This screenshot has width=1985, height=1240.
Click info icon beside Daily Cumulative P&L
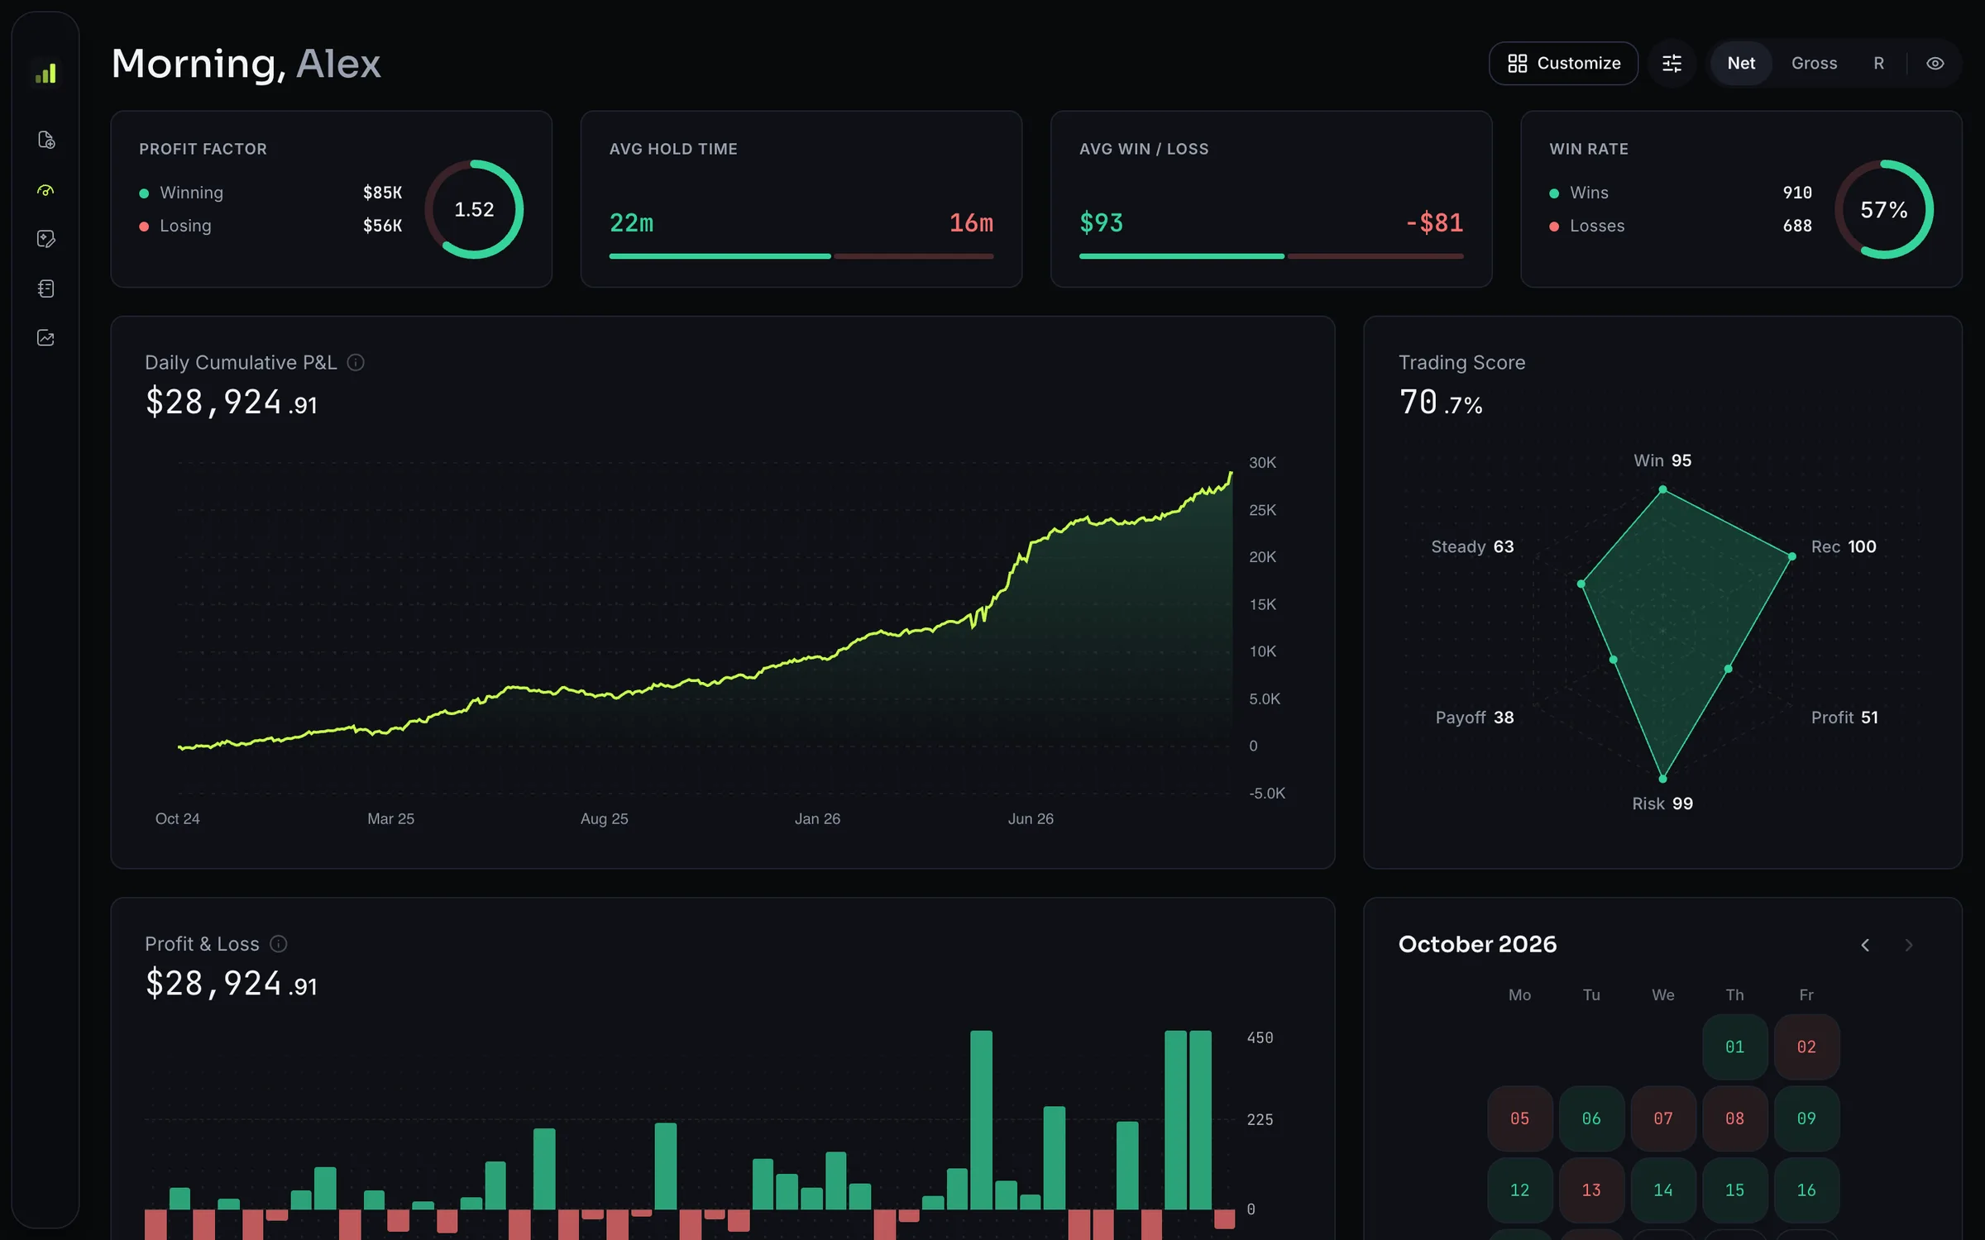356,363
